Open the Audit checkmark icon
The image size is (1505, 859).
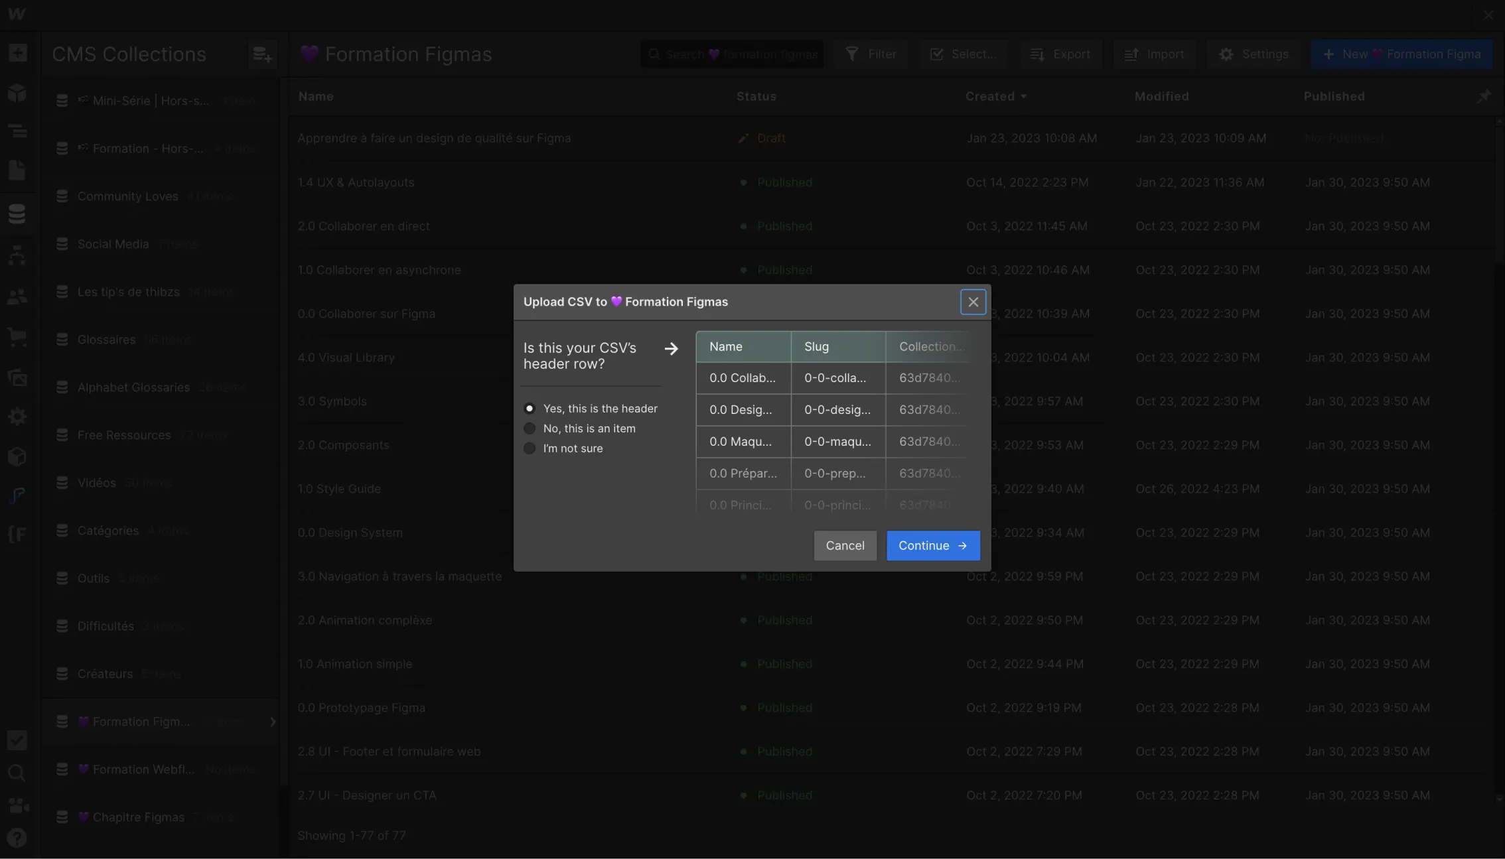[17, 740]
